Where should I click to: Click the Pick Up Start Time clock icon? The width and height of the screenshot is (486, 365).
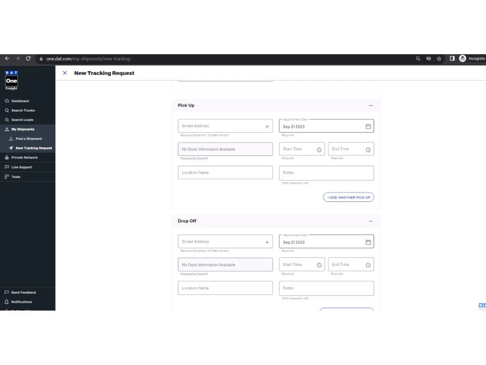319,150
